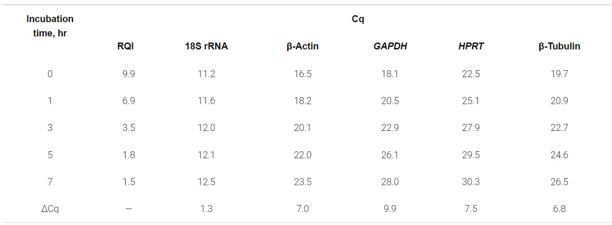The height and width of the screenshot is (225, 612).
Task: Select the HPRT column header
Action: click(471, 46)
